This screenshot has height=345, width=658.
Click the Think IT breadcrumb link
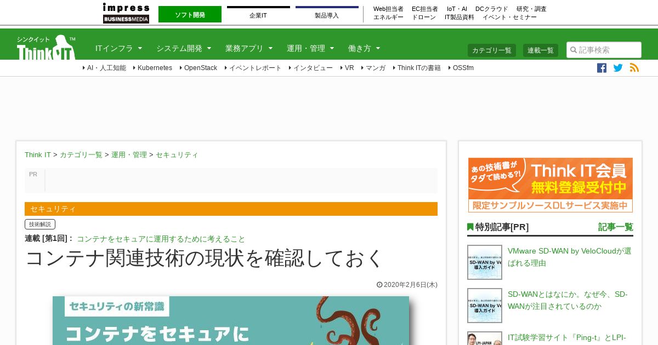(x=38, y=155)
